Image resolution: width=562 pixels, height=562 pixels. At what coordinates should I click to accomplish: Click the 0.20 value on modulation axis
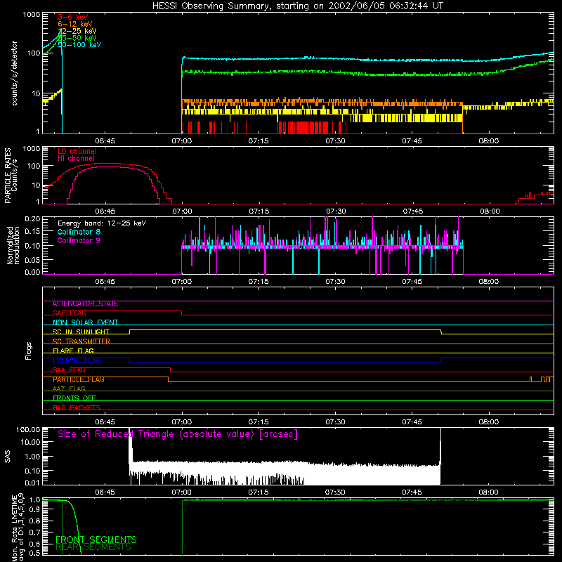32,218
